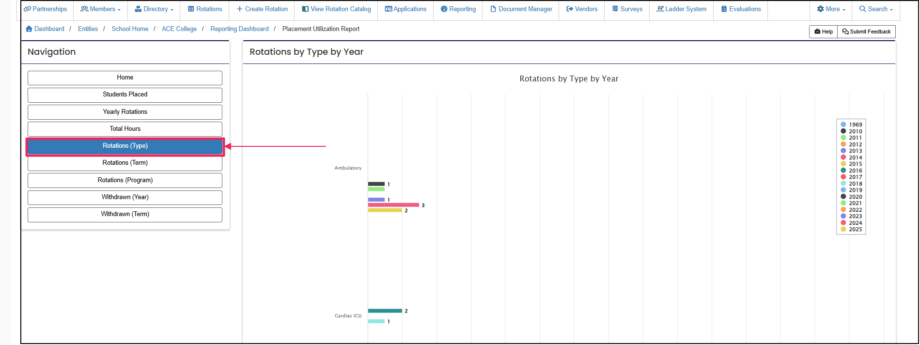This screenshot has height=345, width=920.
Task: Open View Rotation Catalog
Action: [336, 9]
